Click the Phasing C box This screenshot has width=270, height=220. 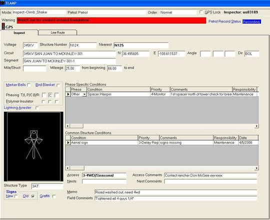50,95
